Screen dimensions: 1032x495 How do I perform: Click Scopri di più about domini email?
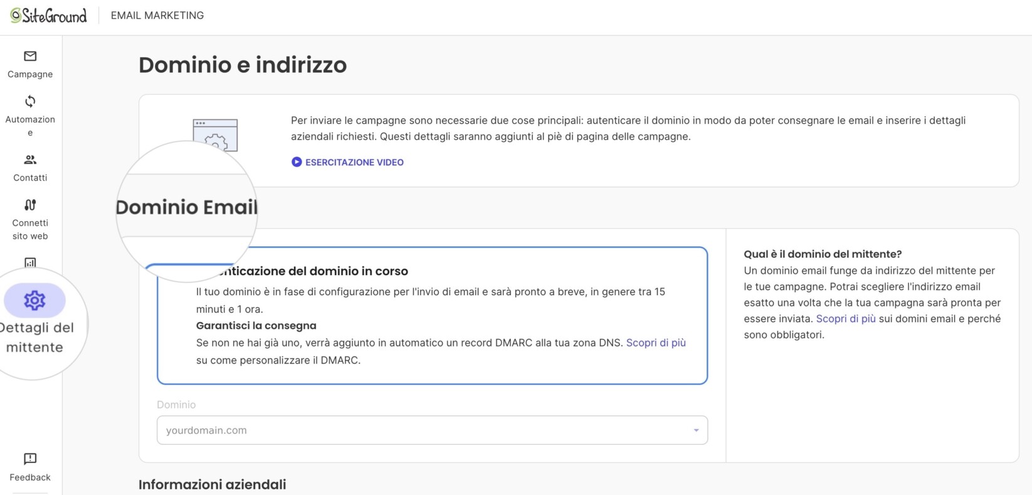tap(846, 319)
